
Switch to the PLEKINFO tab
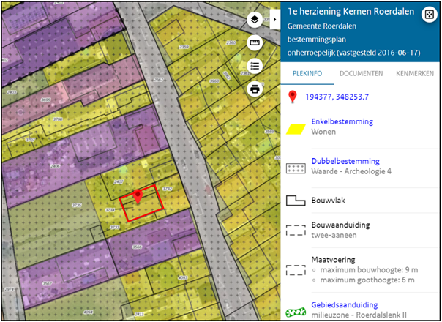coord(307,74)
